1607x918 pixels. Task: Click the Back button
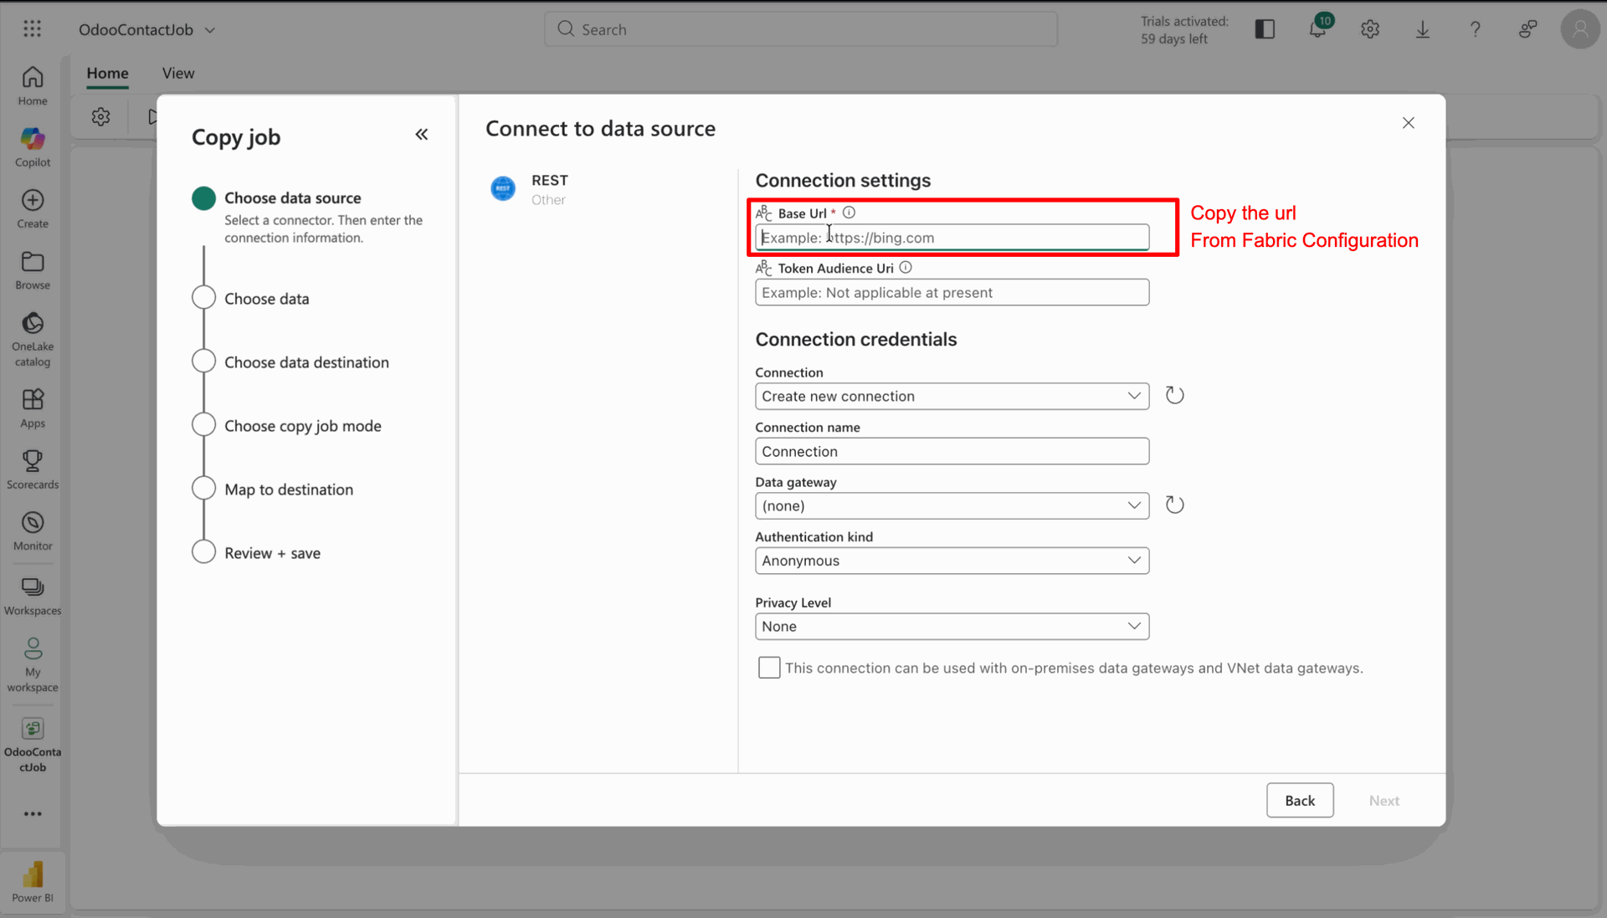click(x=1299, y=801)
